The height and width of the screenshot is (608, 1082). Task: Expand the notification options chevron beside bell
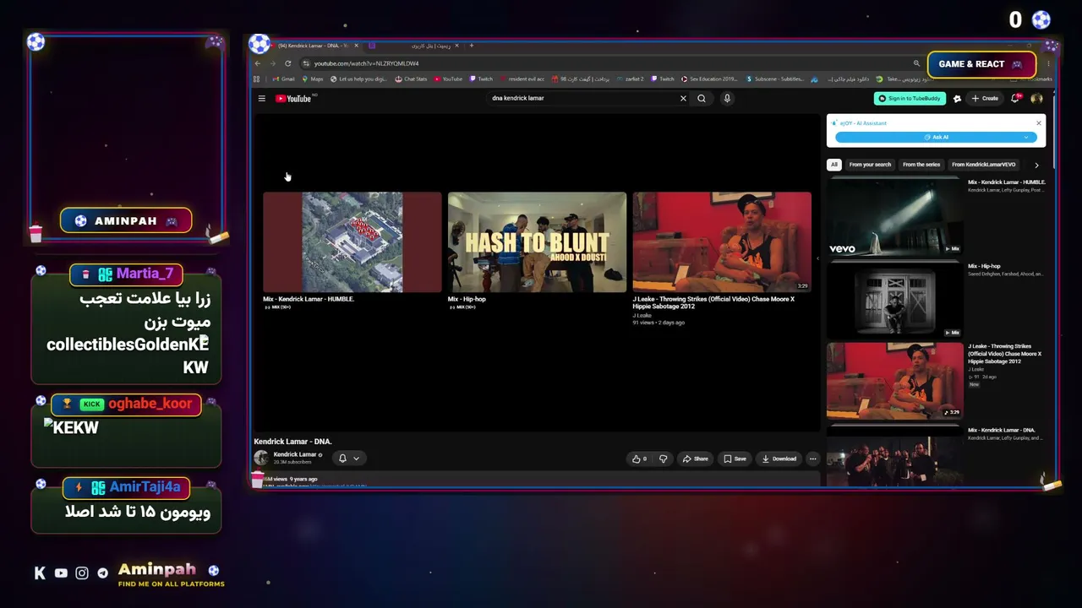pyautogui.click(x=356, y=459)
